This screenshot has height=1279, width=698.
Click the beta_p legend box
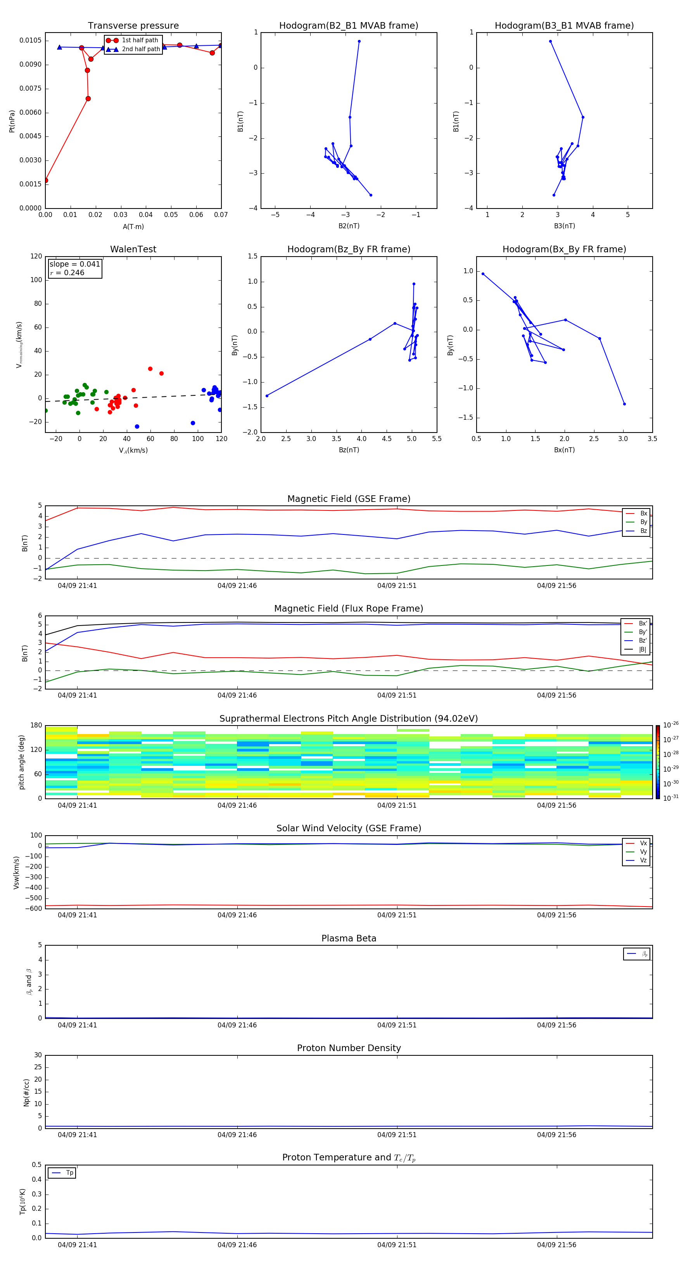click(637, 954)
